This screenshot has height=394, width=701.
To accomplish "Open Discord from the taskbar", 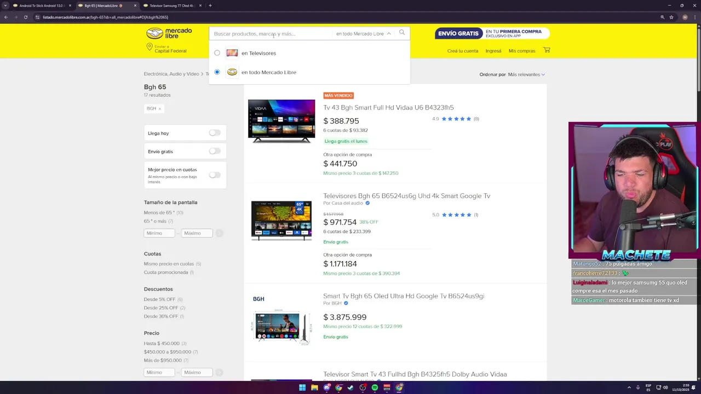I will [x=326, y=387].
